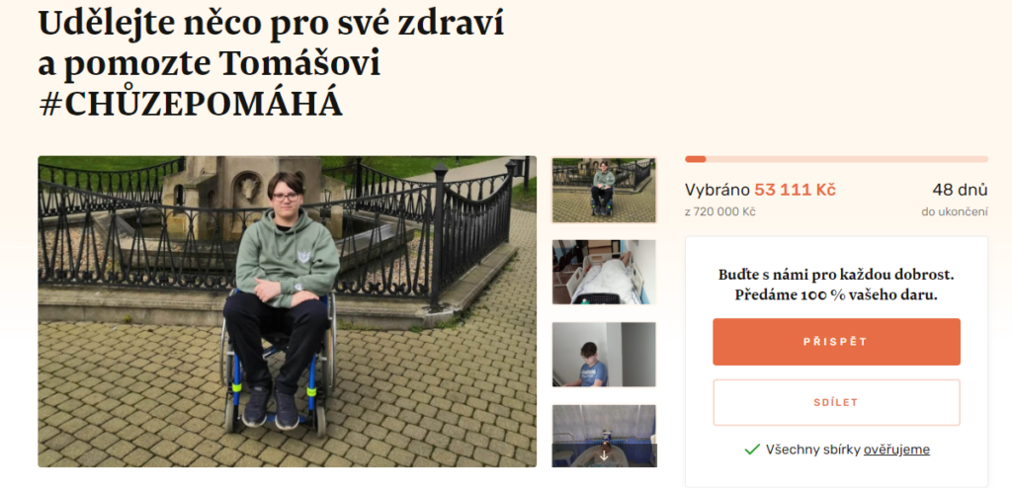This screenshot has width=1012, height=496.
Task: Click the 'Předáme 100 % vašeho daru' text
Action: (x=836, y=295)
